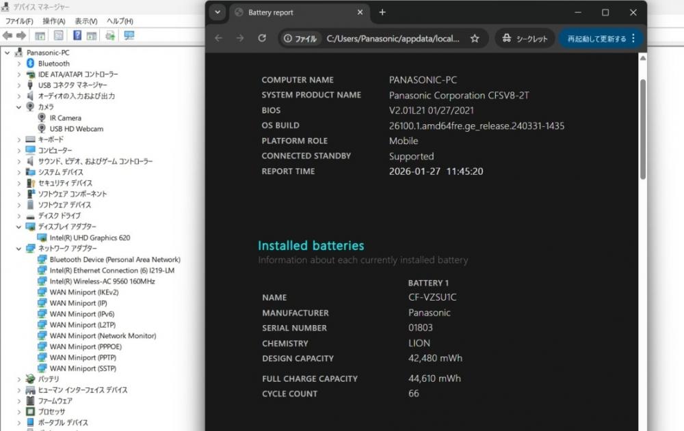Open a new browser tab
This screenshot has height=431, width=684.
click(x=382, y=12)
